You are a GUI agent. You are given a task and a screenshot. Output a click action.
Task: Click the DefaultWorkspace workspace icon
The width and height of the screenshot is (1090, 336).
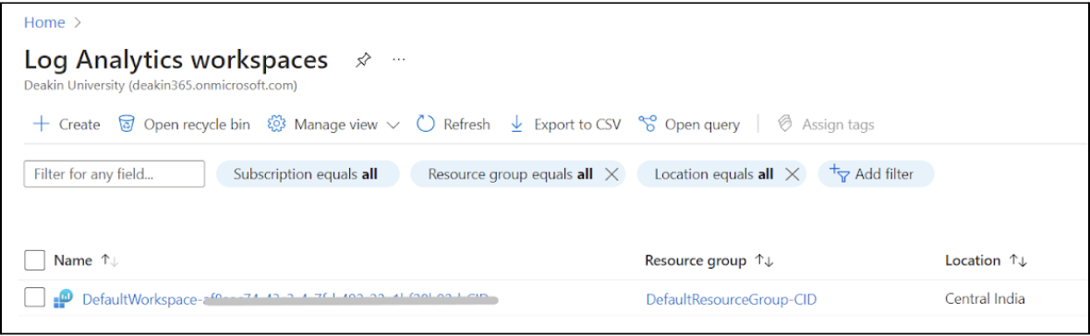click(63, 298)
